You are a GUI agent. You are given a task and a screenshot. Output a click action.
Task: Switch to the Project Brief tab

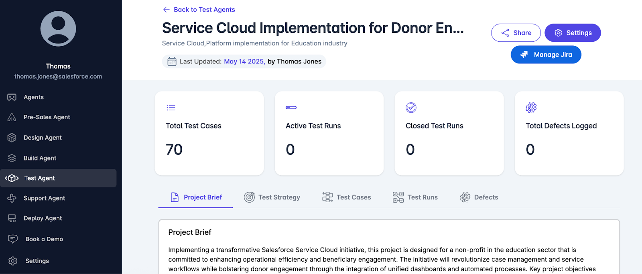(196, 197)
